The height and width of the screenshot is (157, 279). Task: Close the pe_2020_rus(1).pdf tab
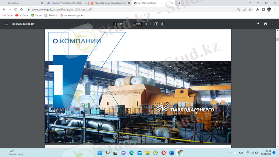pyautogui.click(x=172, y=3)
